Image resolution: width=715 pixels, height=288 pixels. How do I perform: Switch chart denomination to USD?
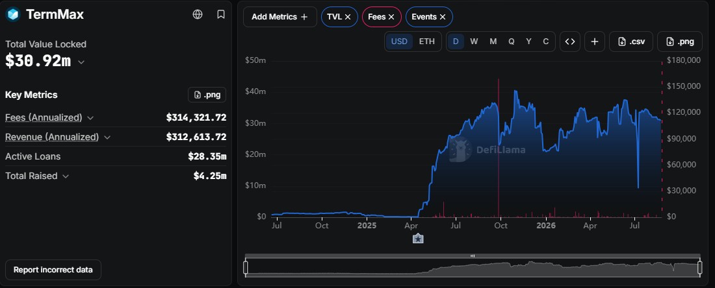click(400, 42)
